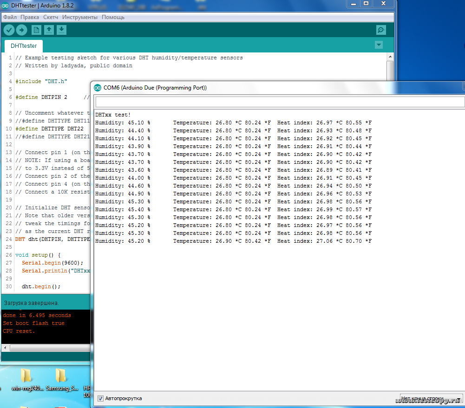Screen dimensions: 465x408
Task: Maximize the Arduino IDE window
Action: click(366, 4)
